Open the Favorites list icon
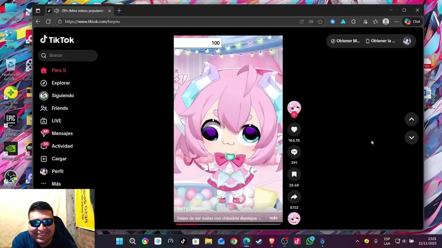Image resolution: width=442 pixels, height=248 pixels. (375, 21)
